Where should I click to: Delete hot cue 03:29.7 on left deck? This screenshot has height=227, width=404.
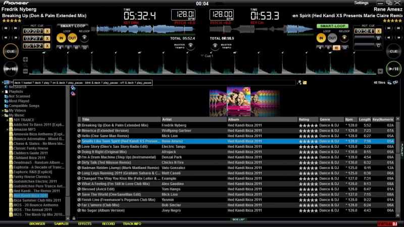click(x=47, y=39)
